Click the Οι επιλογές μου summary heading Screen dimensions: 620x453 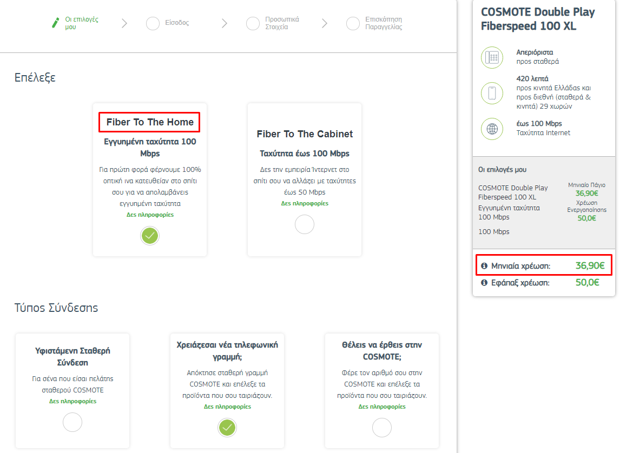point(502,169)
